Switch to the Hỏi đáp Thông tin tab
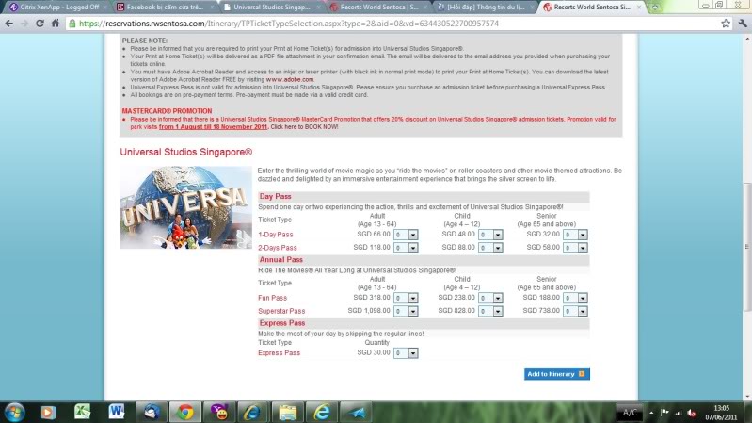The image size is (752, 423). tap(486, 8)
